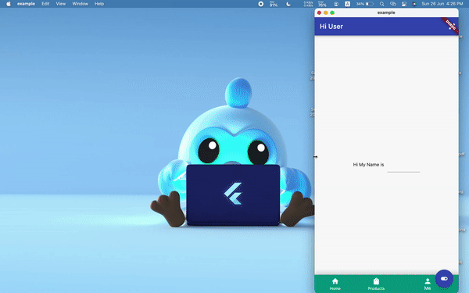Click the 'Hi My Name is' label
Image resolution: width=469 pixels, height=293 pixels.
[x=368, y=165]
